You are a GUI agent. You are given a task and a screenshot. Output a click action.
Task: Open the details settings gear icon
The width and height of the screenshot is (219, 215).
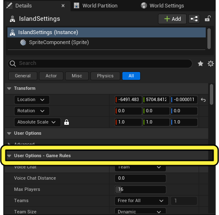click(x=210, y=64)
